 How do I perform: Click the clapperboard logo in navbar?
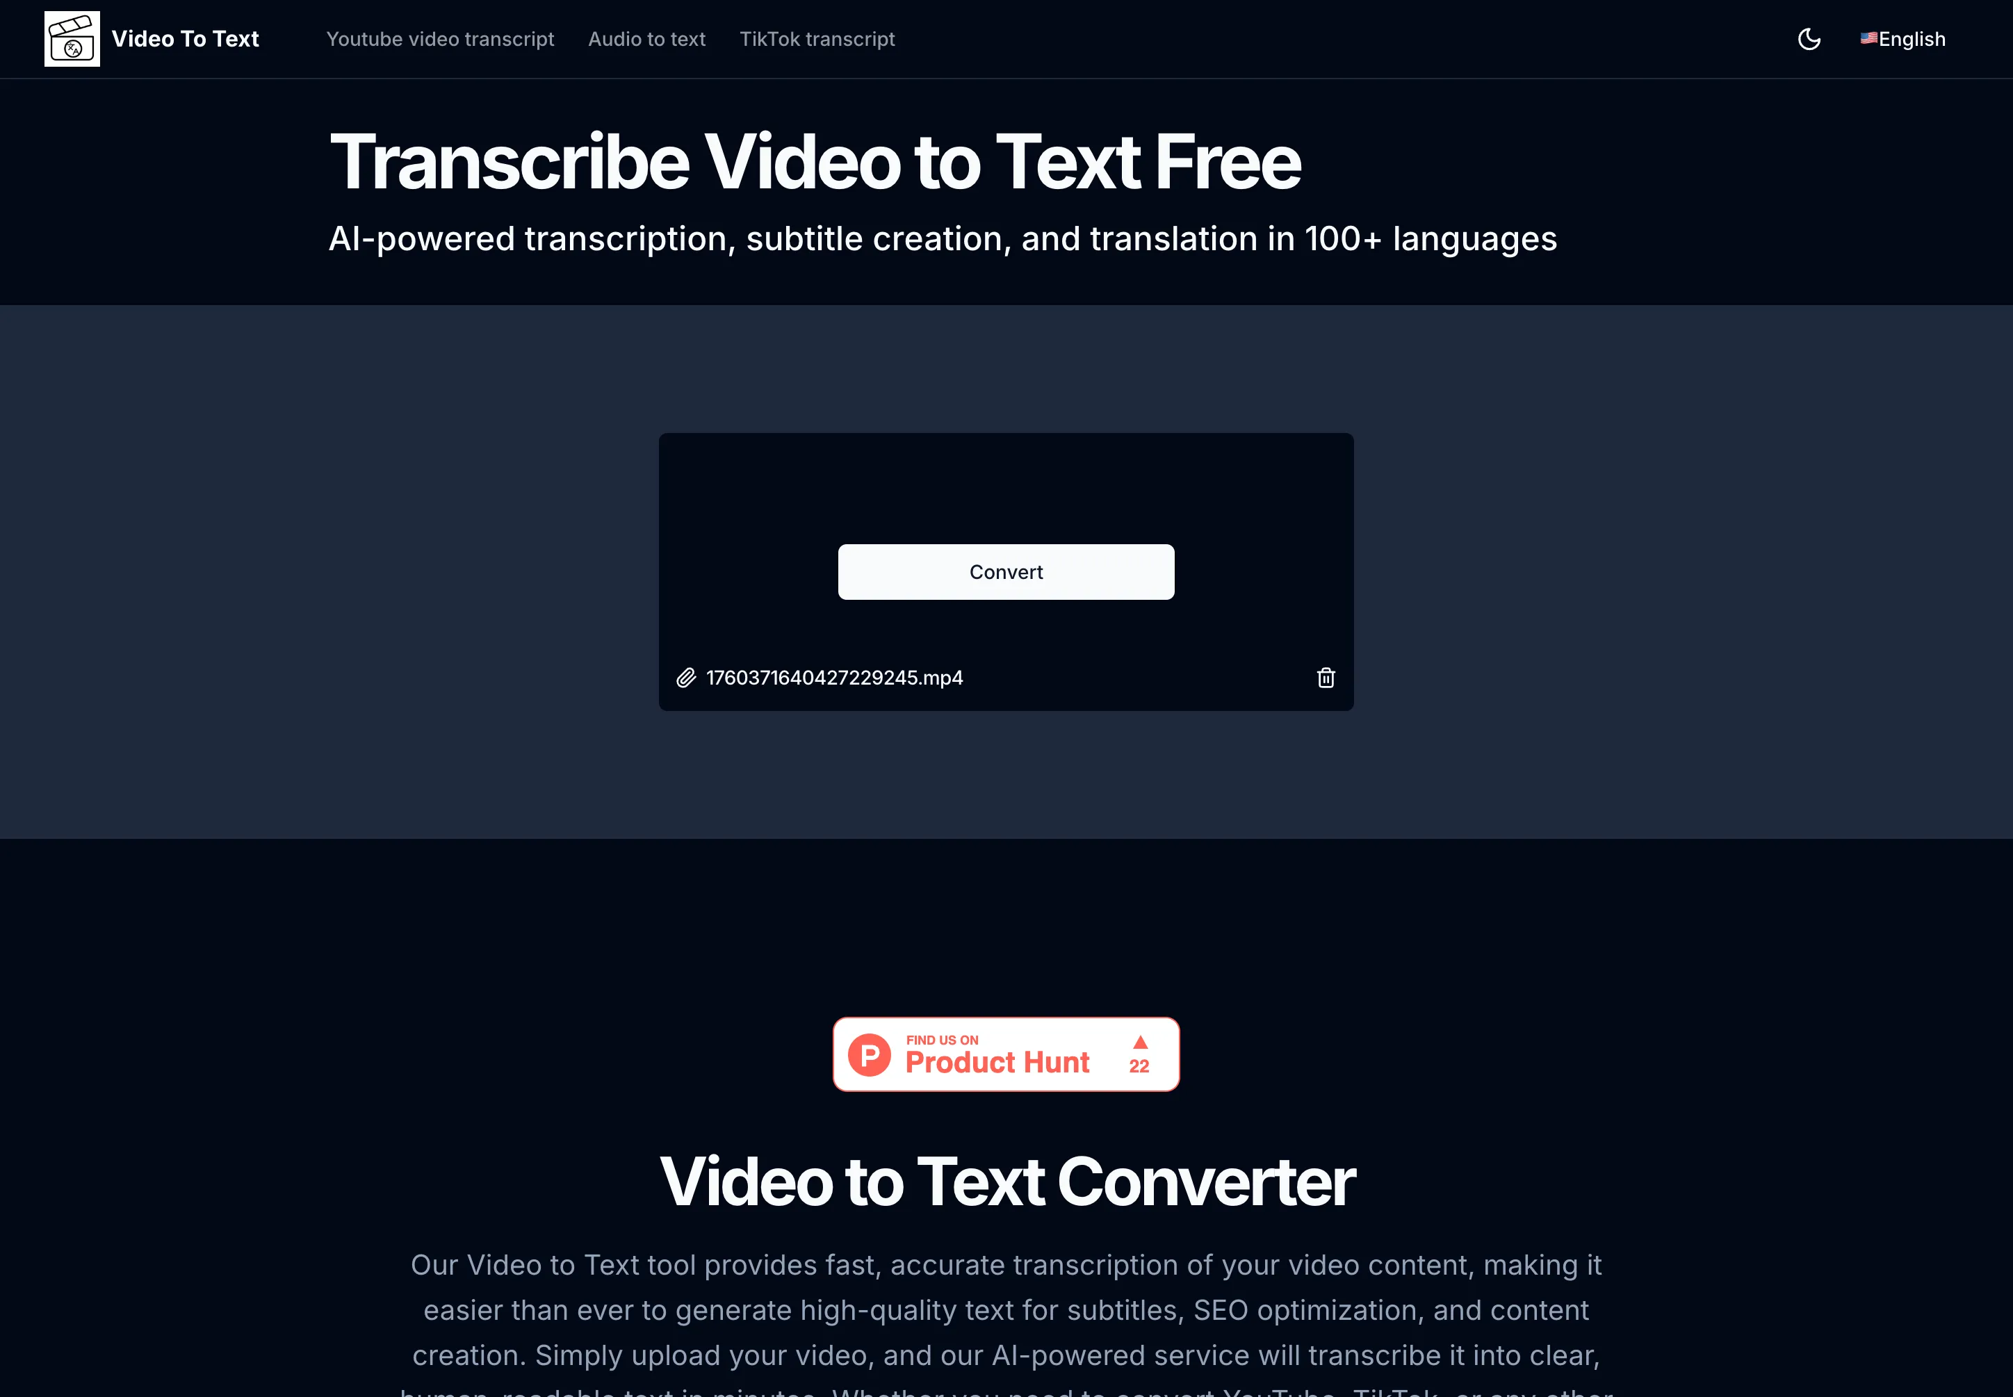click(x=72, y=38)
